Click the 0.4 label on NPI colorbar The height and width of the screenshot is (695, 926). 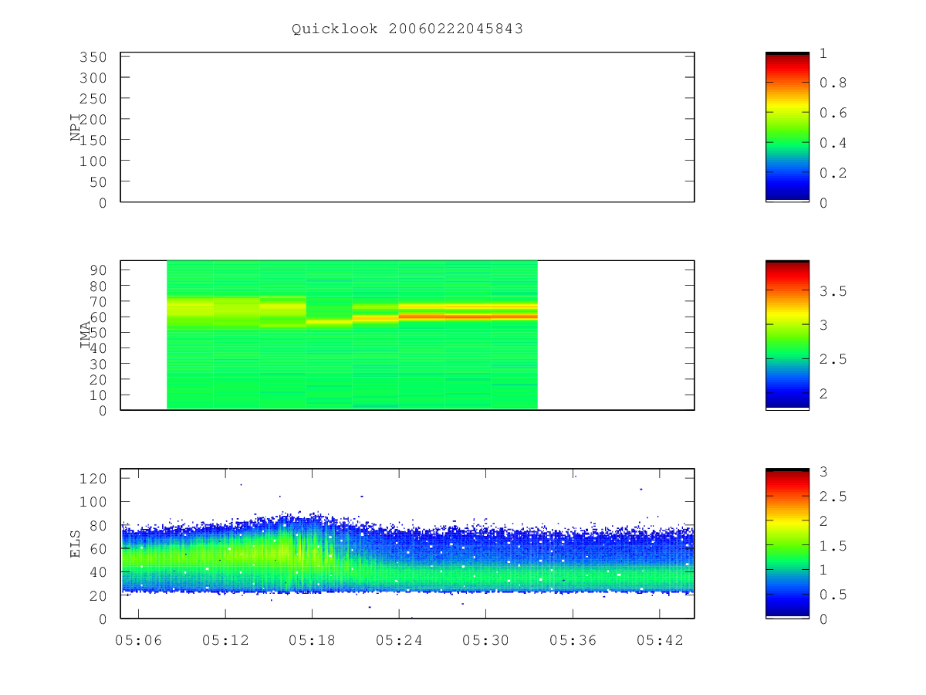[833, 143]
